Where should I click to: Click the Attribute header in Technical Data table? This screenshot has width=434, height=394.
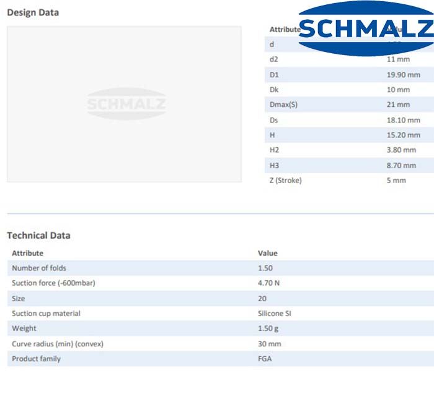pos(28,253)
